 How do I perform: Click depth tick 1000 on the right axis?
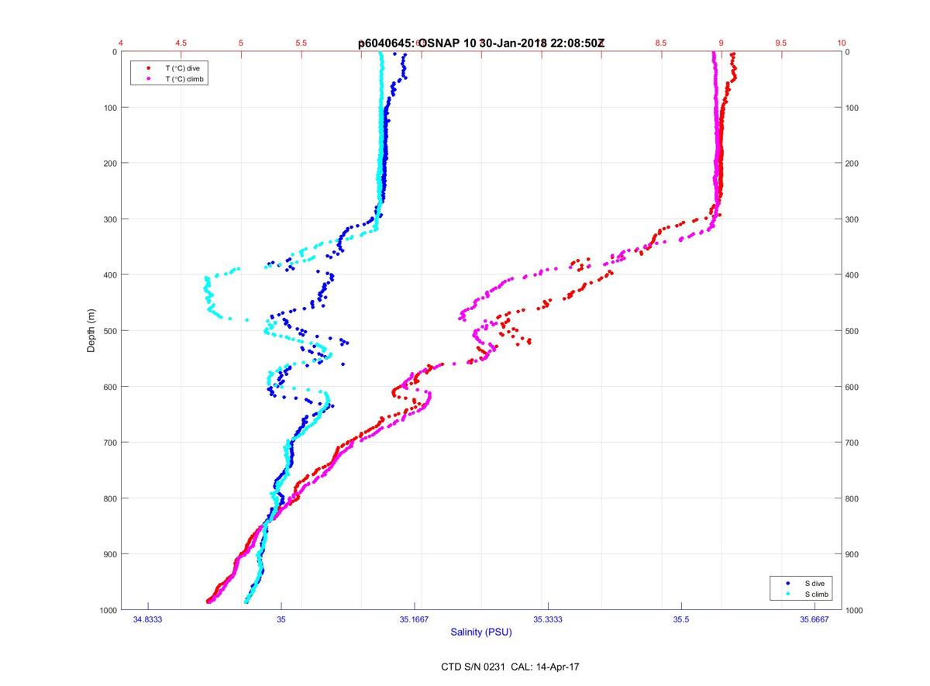coord(855,610)
